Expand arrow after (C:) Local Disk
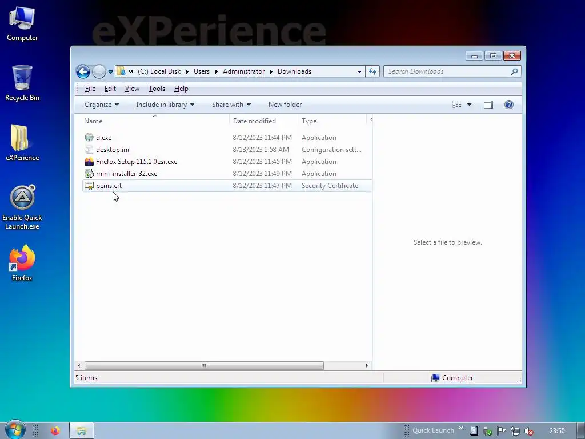The height and width of the screenshot is (439, 585). 187,71
